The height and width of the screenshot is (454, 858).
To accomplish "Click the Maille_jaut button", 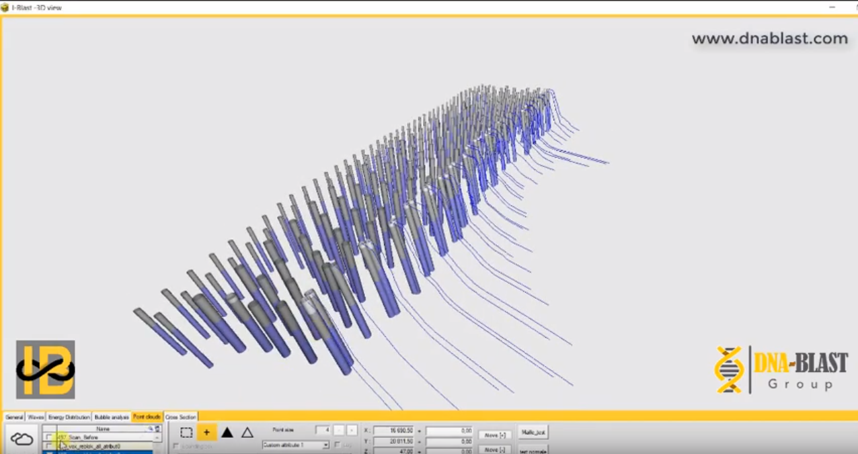I will [533, 433].
